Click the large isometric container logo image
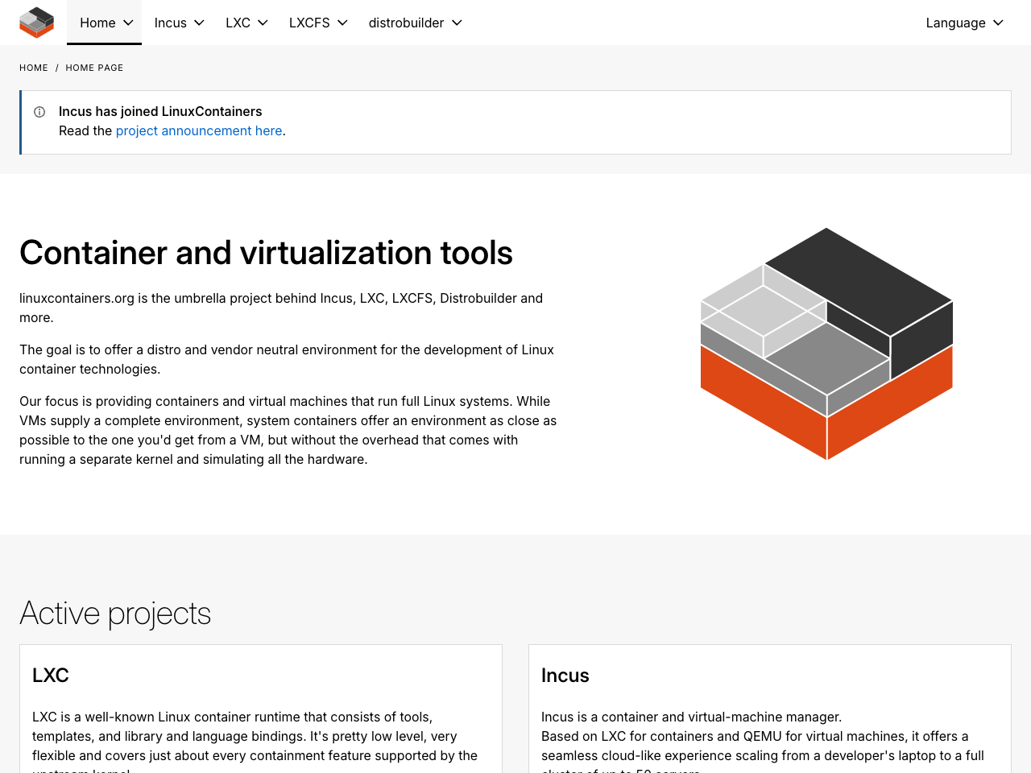The height and width of the screenshot is (773, 1031). pos(826,344)
